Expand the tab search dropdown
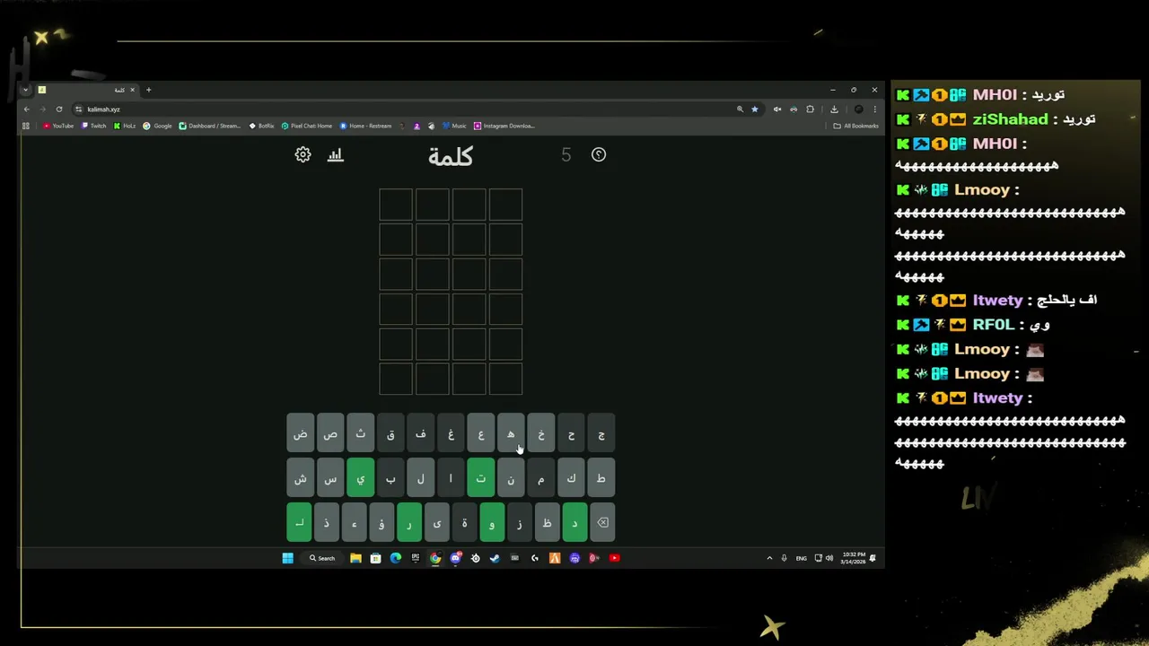Image resolution: width=1149 pixels, height=646 pixels. 26,90
